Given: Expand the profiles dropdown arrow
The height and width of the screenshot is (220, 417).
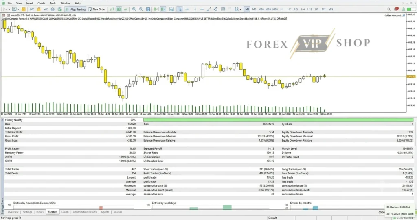Looking at the screenshot, I should [18, 9].
